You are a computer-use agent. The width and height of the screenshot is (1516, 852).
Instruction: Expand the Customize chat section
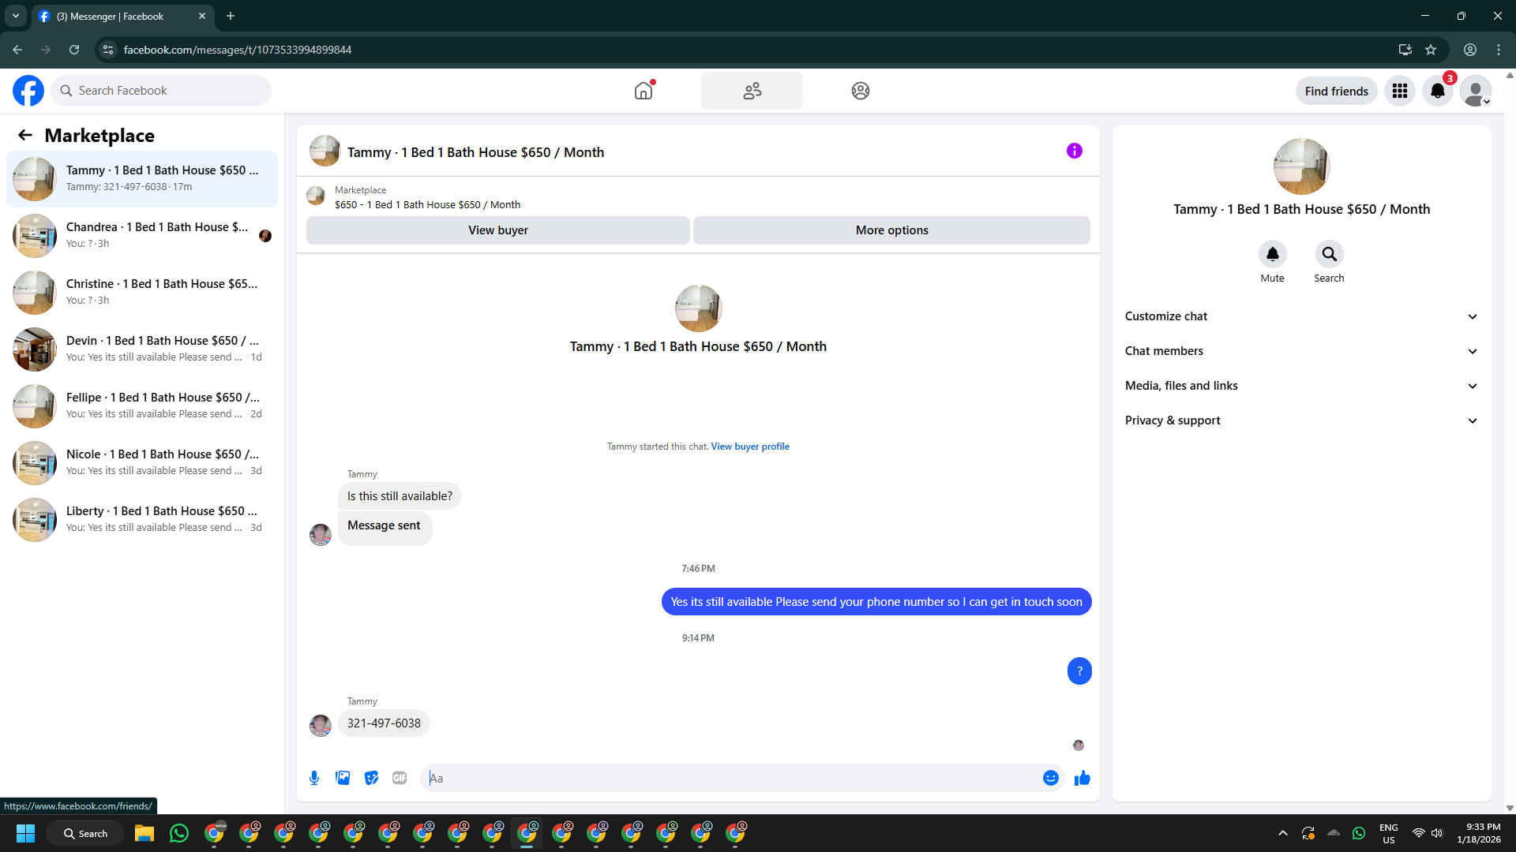point(1301,316)
